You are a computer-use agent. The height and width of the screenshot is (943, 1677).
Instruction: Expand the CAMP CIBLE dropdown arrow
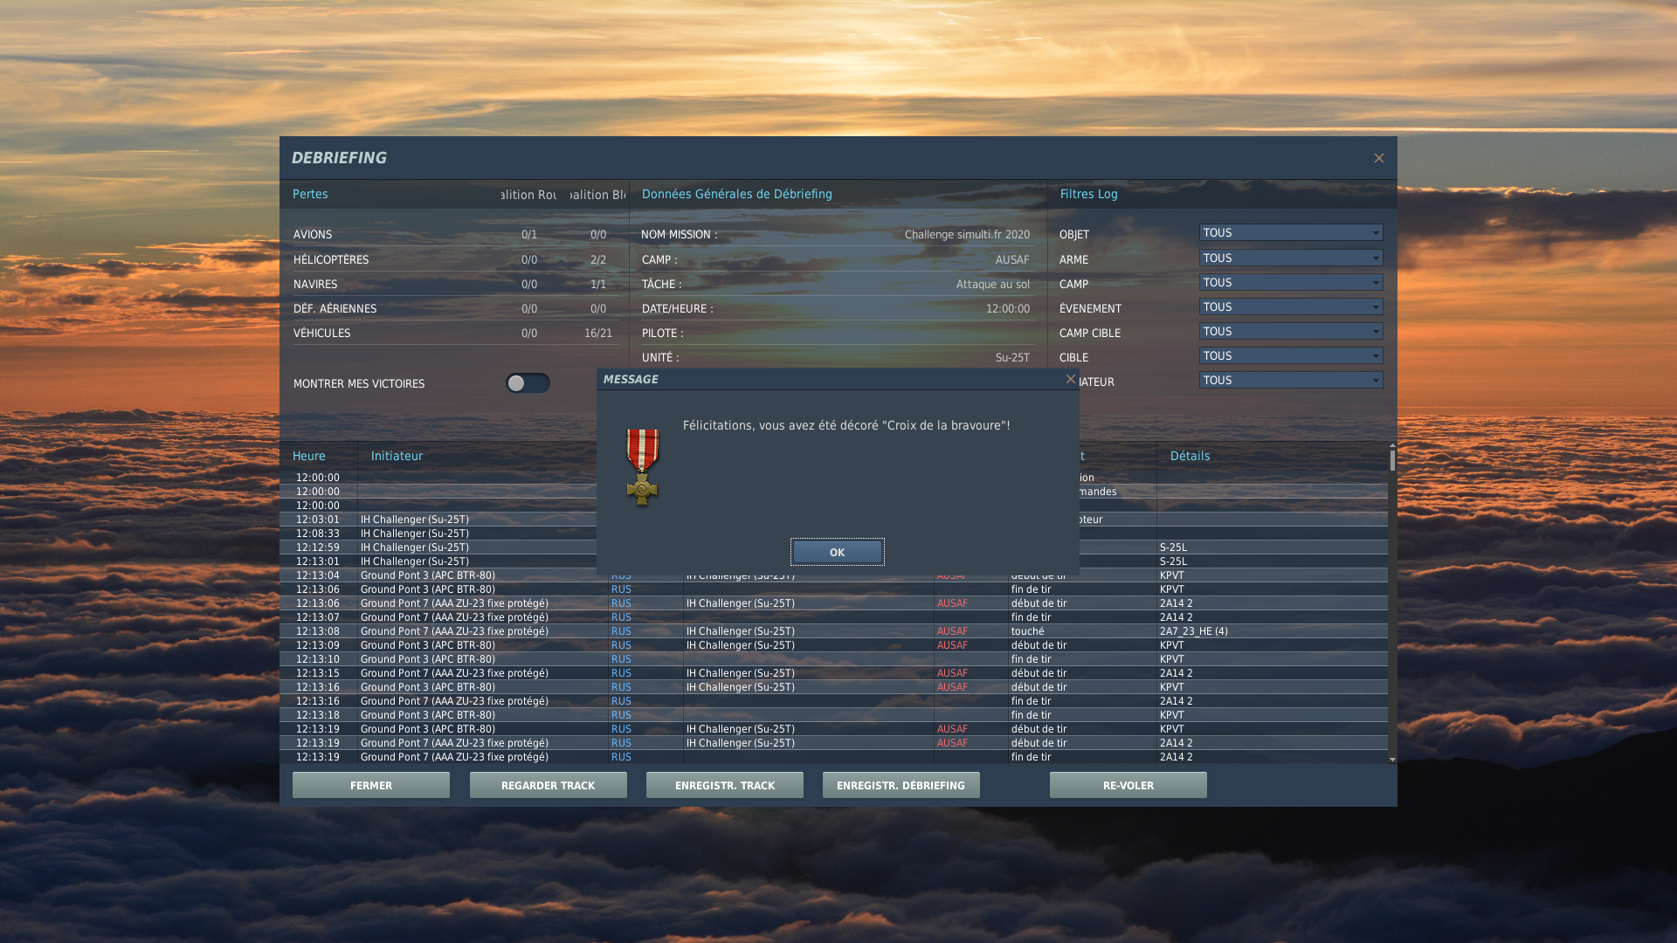click(1376, 332)
